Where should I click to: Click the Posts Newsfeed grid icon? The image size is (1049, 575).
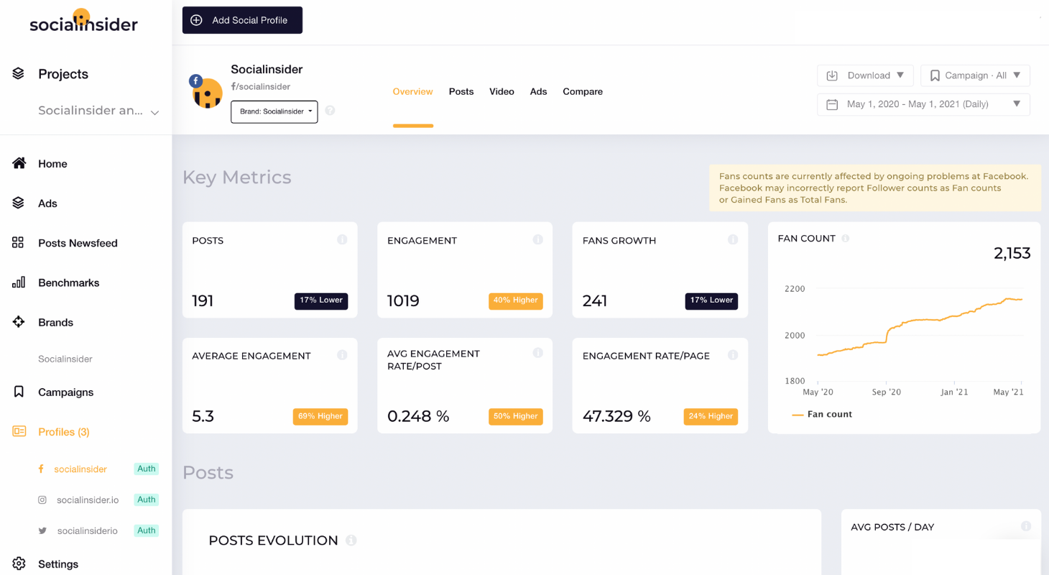18,242
